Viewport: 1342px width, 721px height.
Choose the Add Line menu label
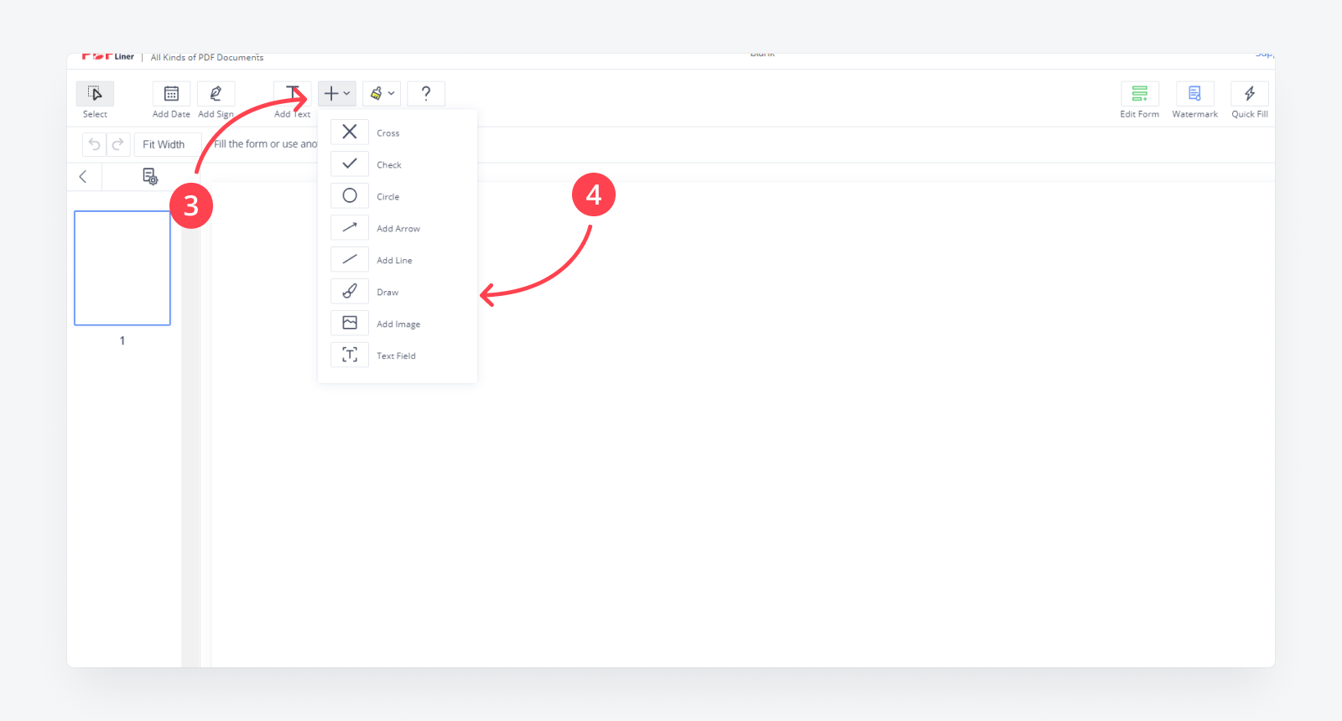point(394,261)
